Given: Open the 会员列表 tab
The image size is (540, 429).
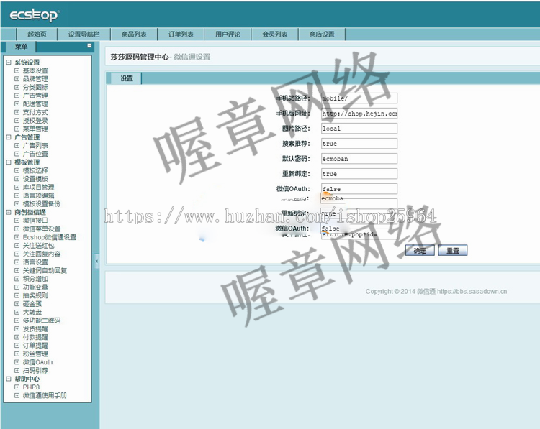Looking at the screenshot, I should 275,34.
